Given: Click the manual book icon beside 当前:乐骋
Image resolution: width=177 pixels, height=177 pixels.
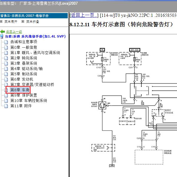Looking at the screenshot, I should coord(2,36).
